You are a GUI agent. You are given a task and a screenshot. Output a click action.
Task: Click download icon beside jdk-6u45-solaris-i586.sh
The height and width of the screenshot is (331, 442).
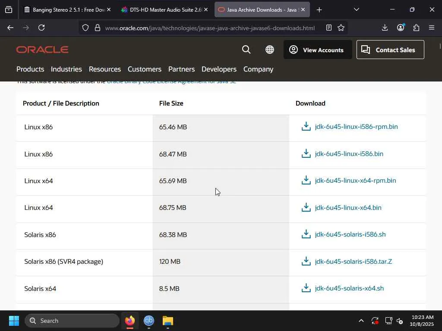click(306, 234)
